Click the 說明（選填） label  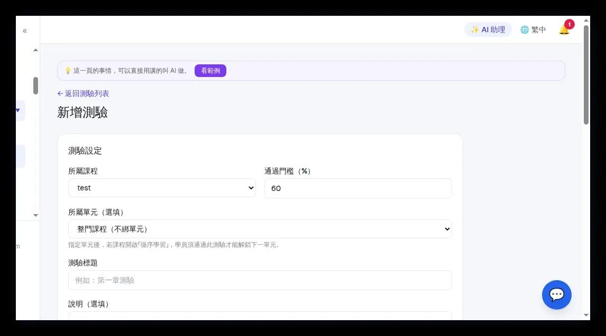coord(88,304)
